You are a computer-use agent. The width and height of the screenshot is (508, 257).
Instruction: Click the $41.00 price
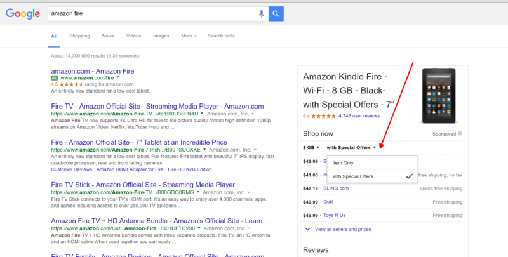click(311, 175)
